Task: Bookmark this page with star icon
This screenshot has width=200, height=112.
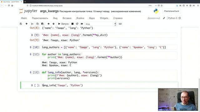Action: 162,6
